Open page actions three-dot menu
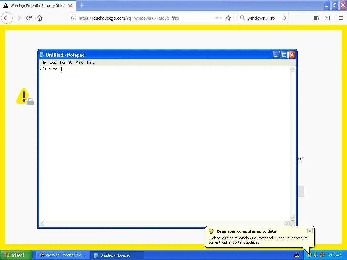Screen dimensions: 347x260 coord(219,18)
